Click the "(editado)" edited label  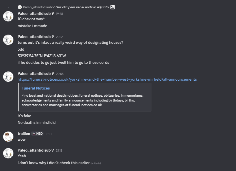click(x=96, y=163)
